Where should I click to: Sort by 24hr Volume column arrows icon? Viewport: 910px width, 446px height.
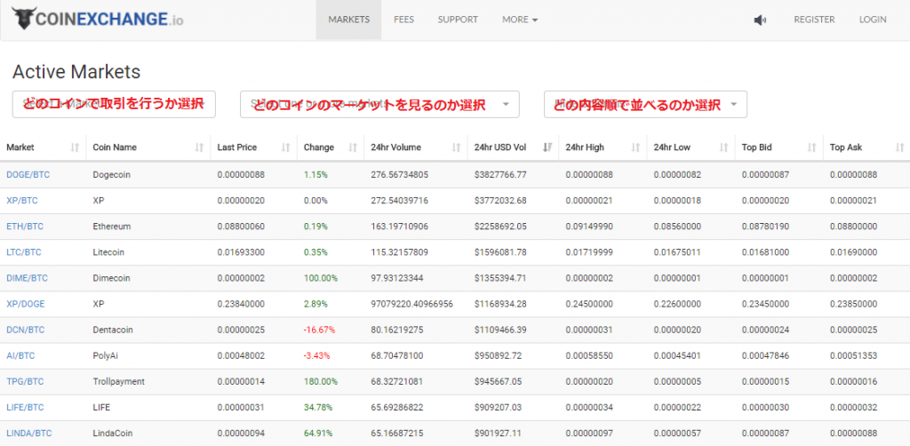pyautogui.click(x=457, y=147)
